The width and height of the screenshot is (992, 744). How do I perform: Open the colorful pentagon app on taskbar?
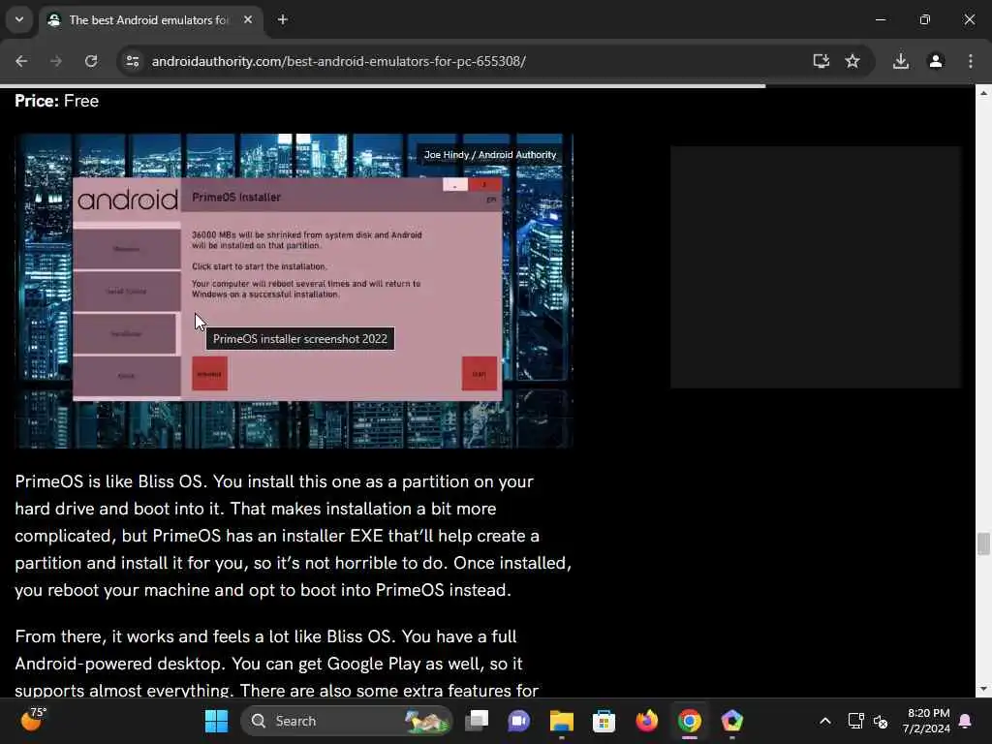click(732, 721)
